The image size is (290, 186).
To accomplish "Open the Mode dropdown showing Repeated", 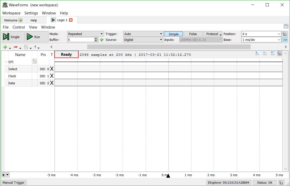I will tap(85, 34).
